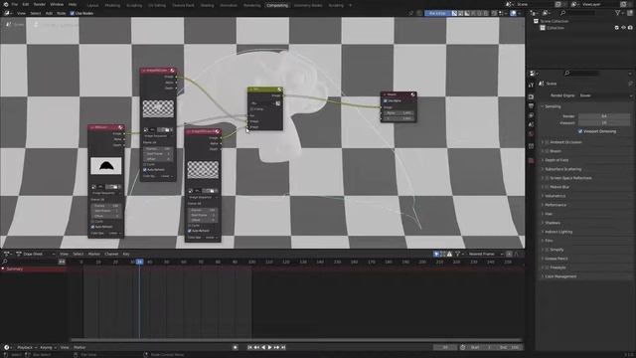Toggle render camera icon for Collection
This screenshot has width=636, height=358.
coord(630,28)
